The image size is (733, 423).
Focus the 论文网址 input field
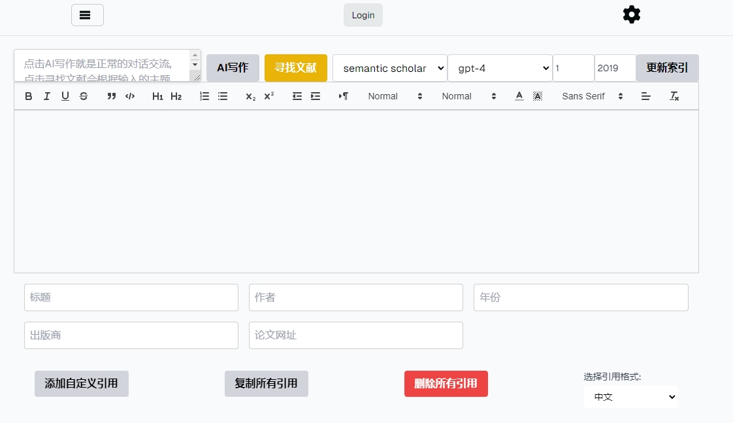tap(355, 335)
